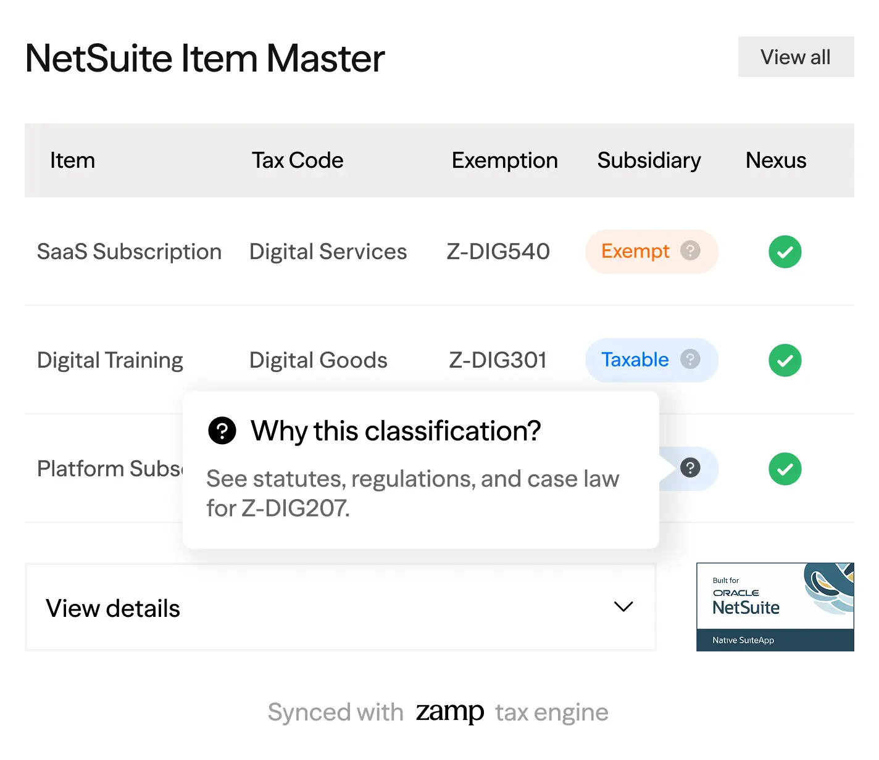The width and height of the screenshot is (879, 760).
Task: Select the Exemption column header
Action: [x=504, y=160]
